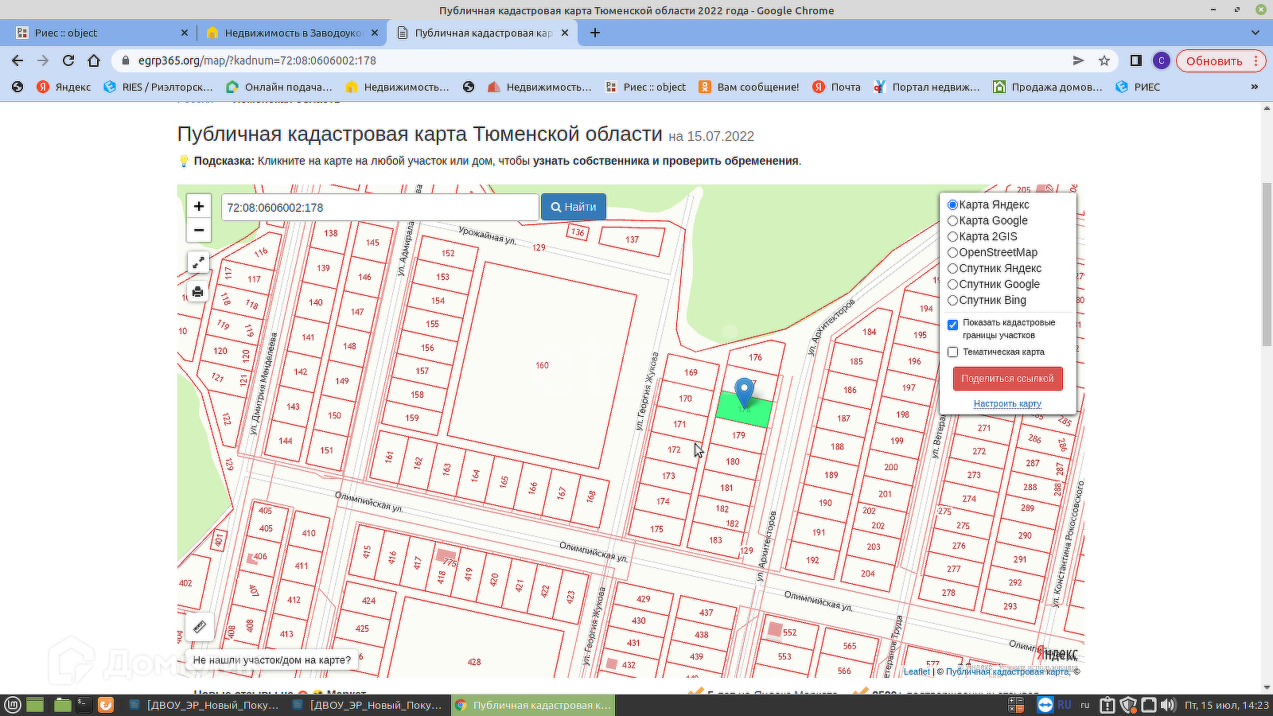Screen dimensions: 1273x716
Task: Select Карта 2GIS base map
Action: click(x=952, y=236)
